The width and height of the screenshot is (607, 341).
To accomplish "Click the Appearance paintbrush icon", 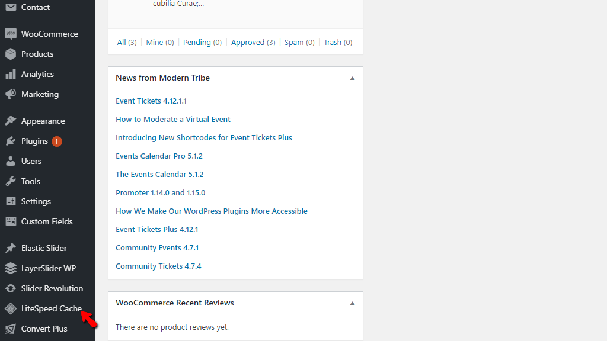I will click(11, 121).
